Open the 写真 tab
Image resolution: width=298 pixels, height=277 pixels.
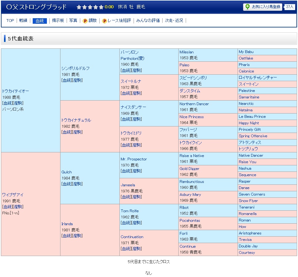coord(73,21)
